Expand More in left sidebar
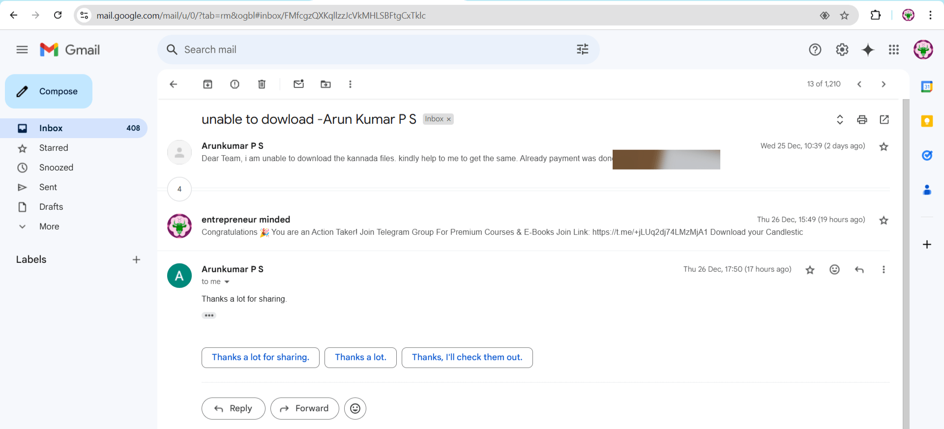This screenshot has width=944, height=429. (49, 227)
